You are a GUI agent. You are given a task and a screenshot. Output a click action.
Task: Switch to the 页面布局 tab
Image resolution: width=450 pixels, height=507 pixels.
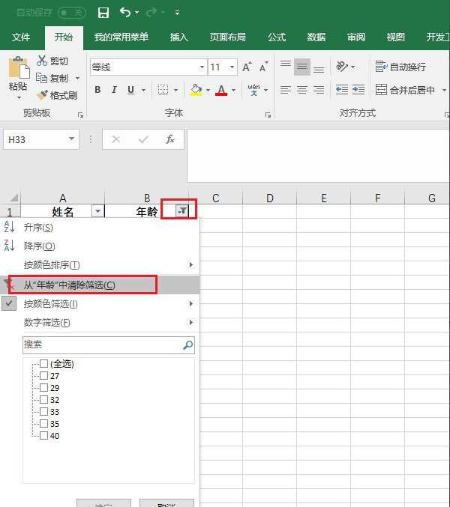click(x=227, y=37)
